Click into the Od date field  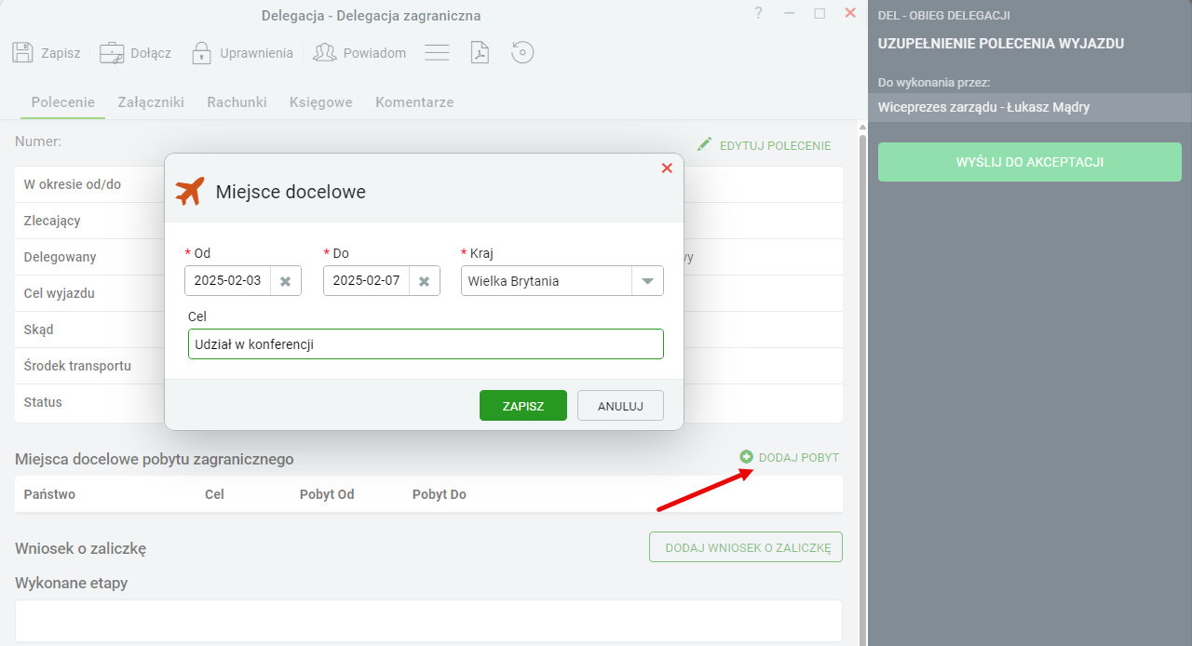click(228, 281)
